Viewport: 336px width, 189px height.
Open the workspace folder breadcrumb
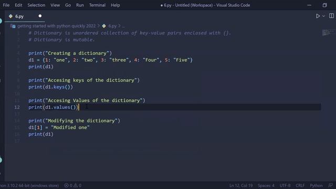[x=56, y=26]
